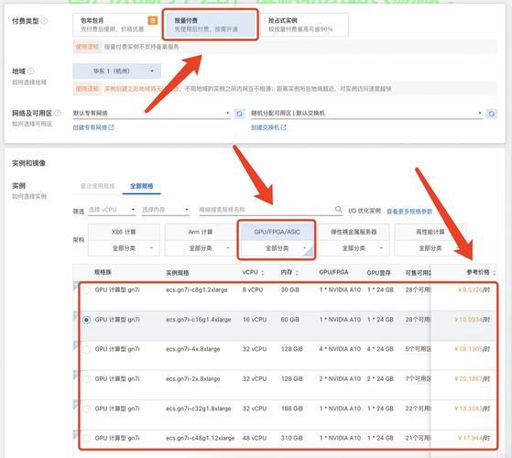The height and width of the screenshot is (458, 512).
Task: Click refresh icon next to switch dropdown
Action: click(x=492, y=114)
